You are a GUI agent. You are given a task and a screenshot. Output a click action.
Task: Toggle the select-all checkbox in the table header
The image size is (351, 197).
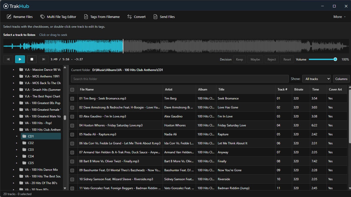coord(72,90)
